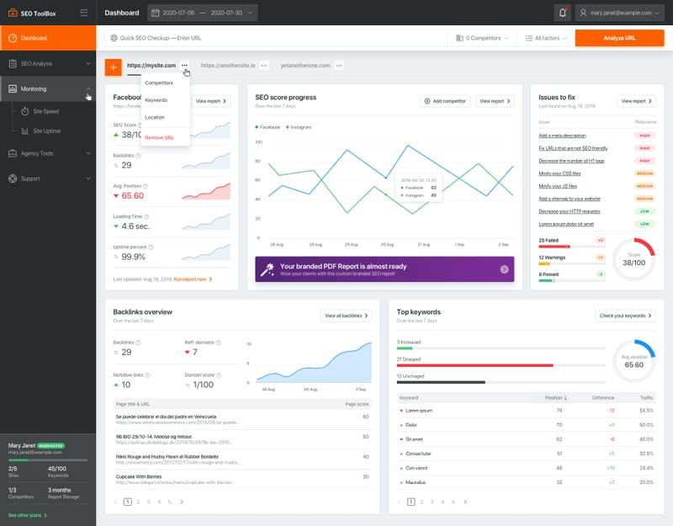
Task: Select Remove URL from the context menu
Action: click(160, 137)
